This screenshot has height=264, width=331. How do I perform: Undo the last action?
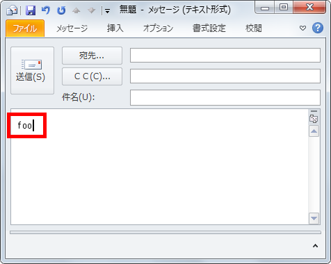[46, 10]
